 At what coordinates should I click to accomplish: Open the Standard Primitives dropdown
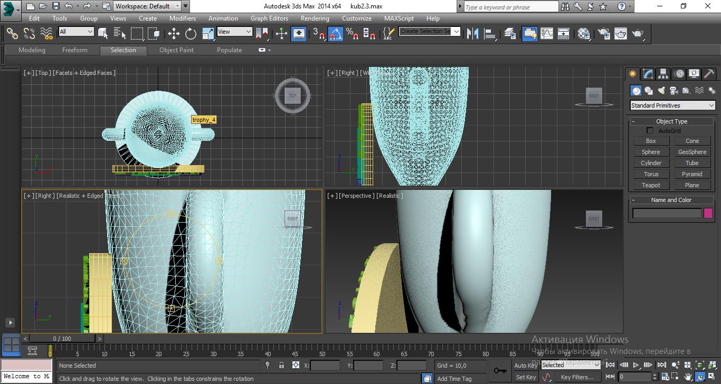[x=672, y=105]
